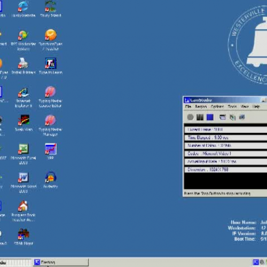Open the Install Printers desktop shortcut

[x=23, y=66]
